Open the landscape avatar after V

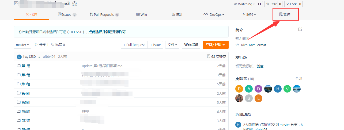[x=297, y=89]
